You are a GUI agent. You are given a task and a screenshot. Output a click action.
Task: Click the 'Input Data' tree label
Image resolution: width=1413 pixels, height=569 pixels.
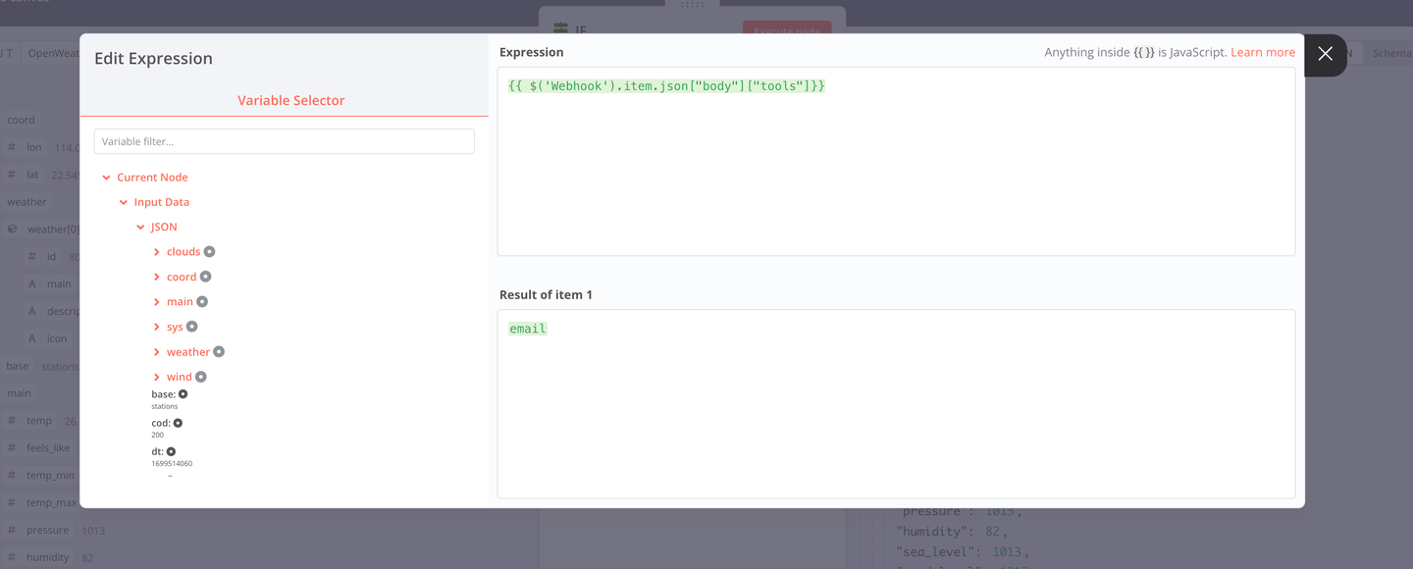point(162,202)
